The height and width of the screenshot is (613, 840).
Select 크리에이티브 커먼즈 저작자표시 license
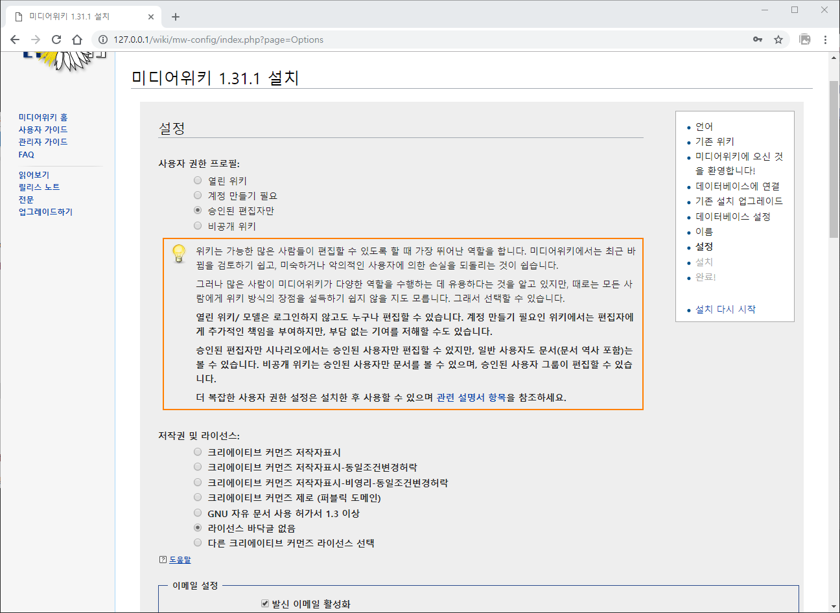coord(198,452)
